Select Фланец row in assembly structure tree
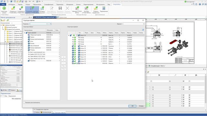 pos(42,50)
